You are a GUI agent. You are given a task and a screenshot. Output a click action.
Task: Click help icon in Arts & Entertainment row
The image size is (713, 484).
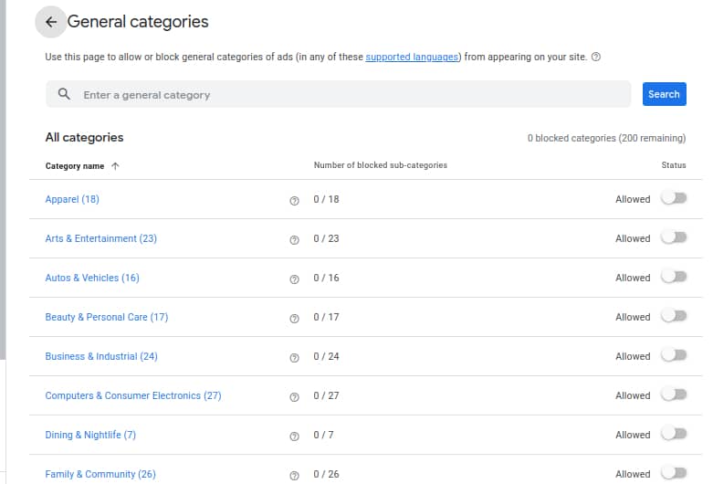click(x=294, y=239)
